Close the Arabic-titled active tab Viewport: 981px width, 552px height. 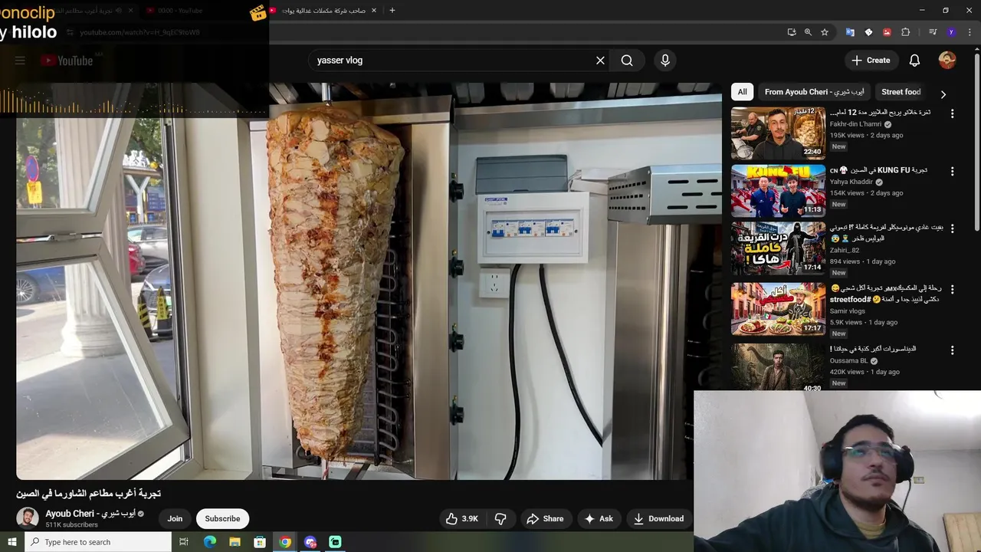(374, 11)
